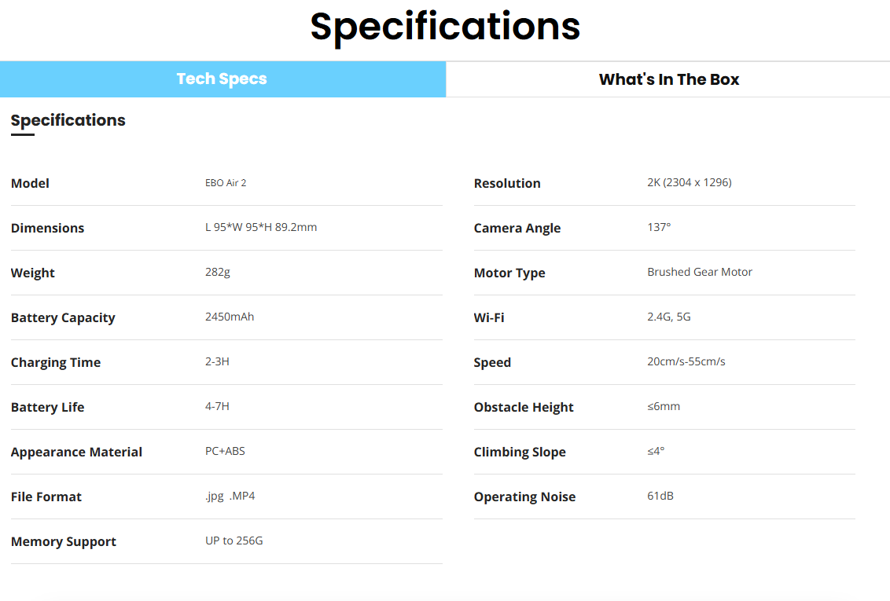This screenshot has height=601, width=890.
Task: Click the Brushed Gear Motor value
Action: (700, 273)
